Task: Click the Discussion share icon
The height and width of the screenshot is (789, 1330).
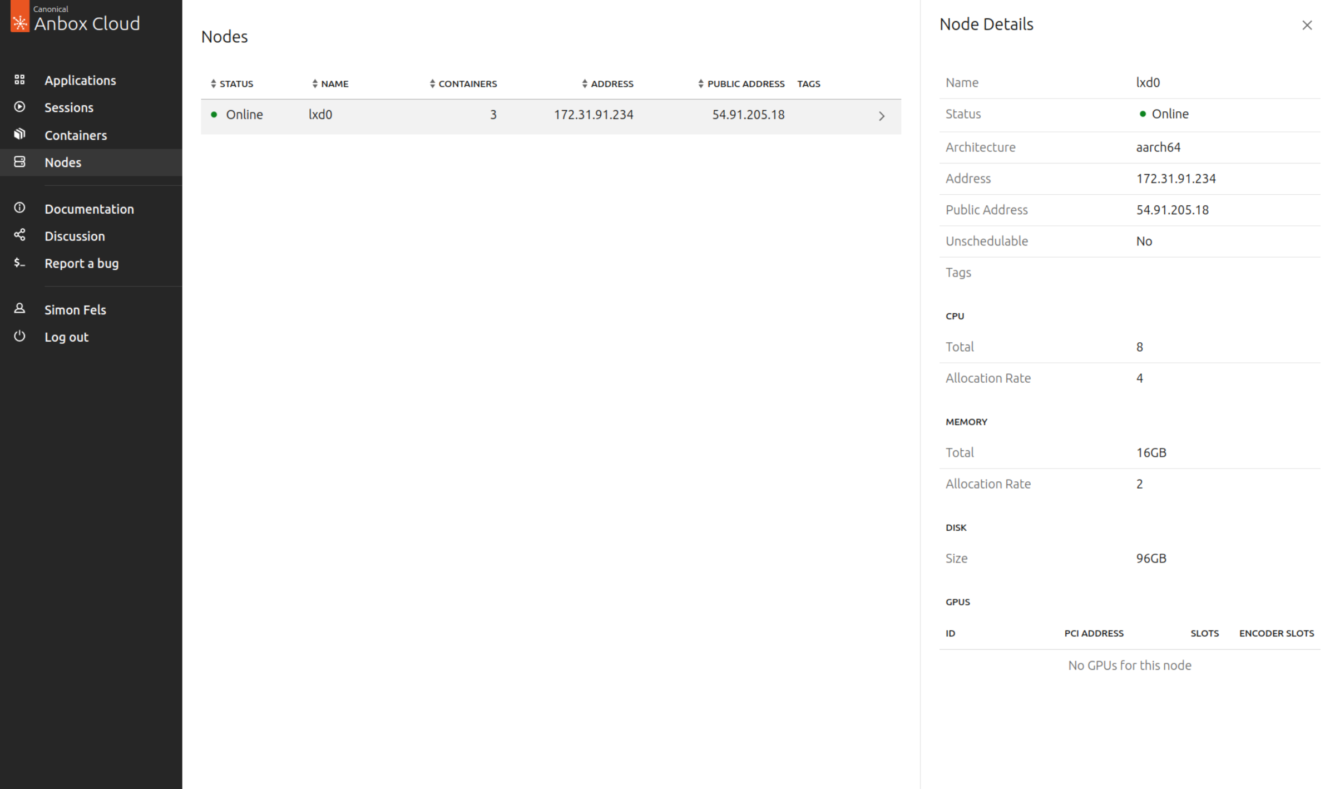Action: [x=19, y=235]
